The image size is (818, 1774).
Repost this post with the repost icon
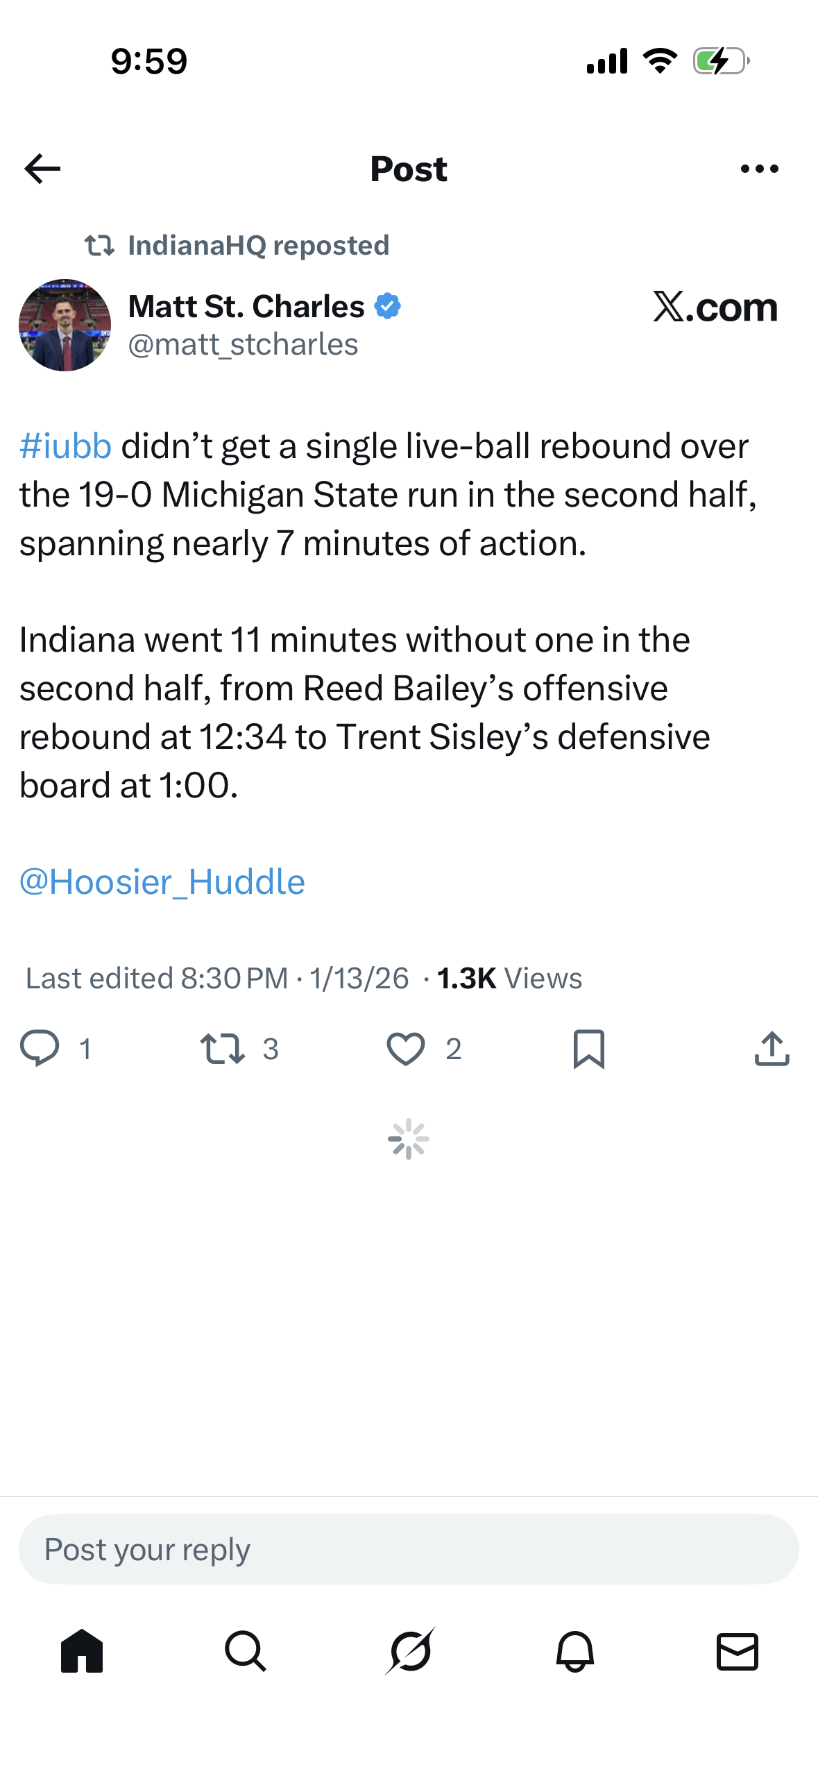(222, 1048)
